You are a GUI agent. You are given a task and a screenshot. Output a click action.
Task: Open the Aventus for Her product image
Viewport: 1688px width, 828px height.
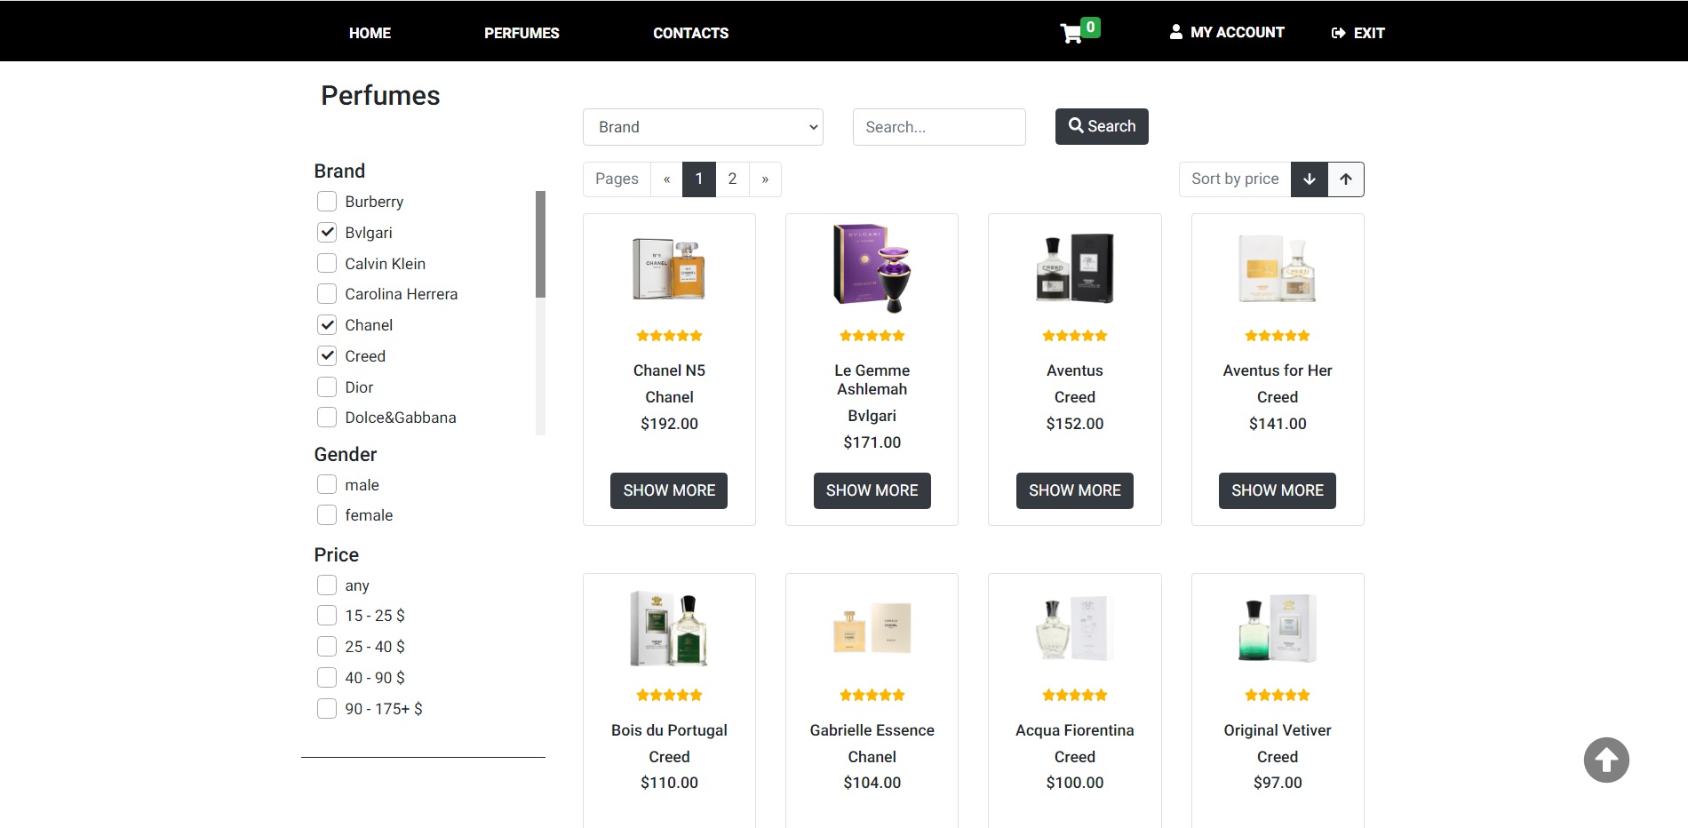[x=1278, y=268]
